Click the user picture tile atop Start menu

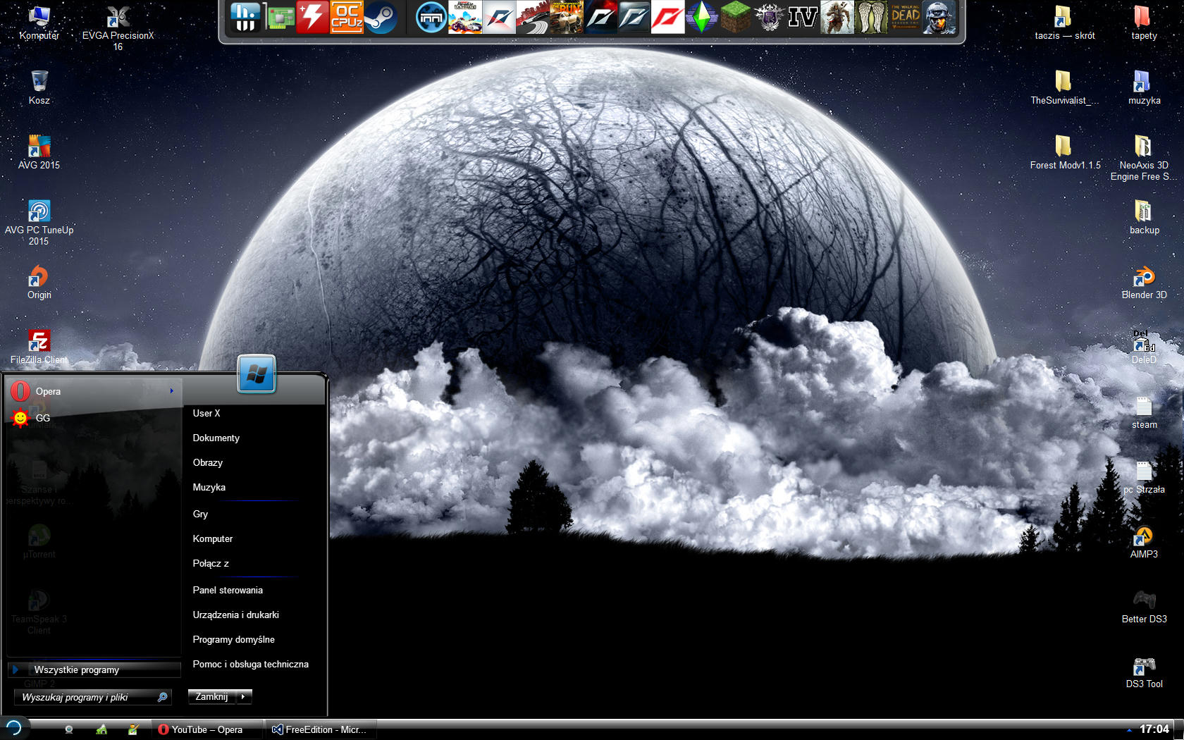click(257, 374)
